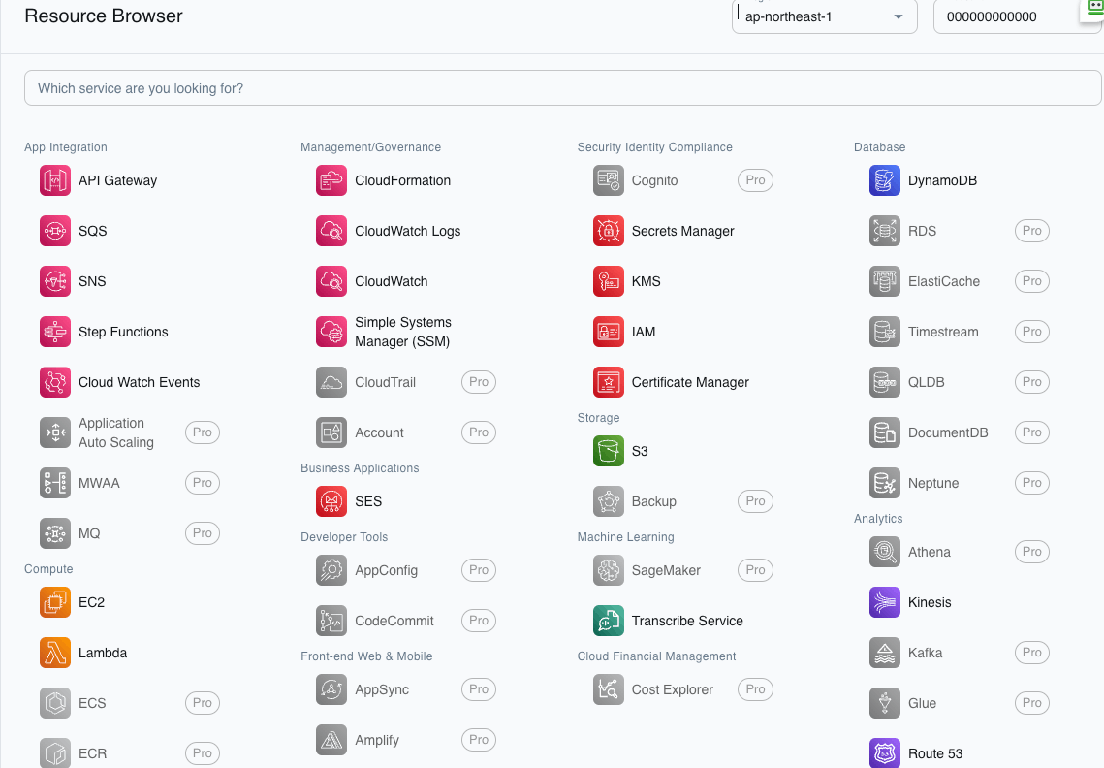Open the IAM service icon
The image size is (1104, 768).
click(609, 332)
